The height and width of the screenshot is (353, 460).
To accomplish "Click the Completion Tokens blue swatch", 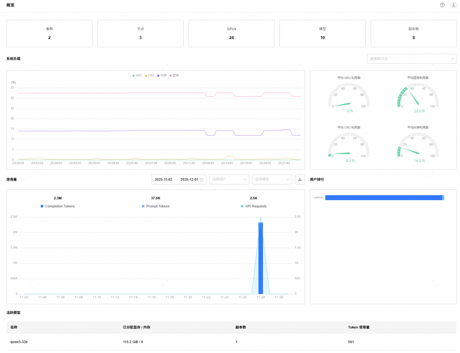I will click(x=42, y=206).
